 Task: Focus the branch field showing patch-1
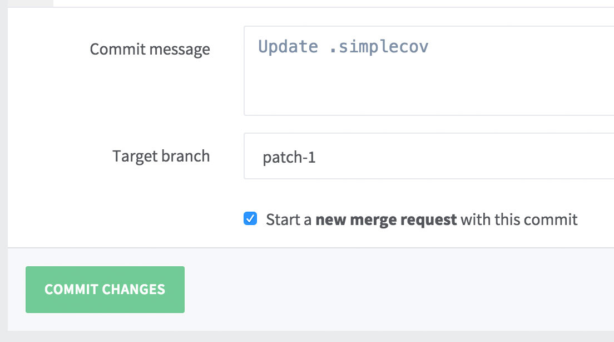click(389, 156)
